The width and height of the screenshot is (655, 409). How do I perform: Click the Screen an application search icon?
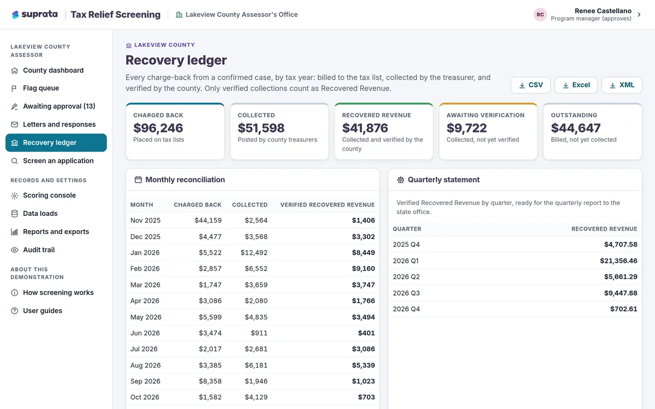tap(15, 161)
